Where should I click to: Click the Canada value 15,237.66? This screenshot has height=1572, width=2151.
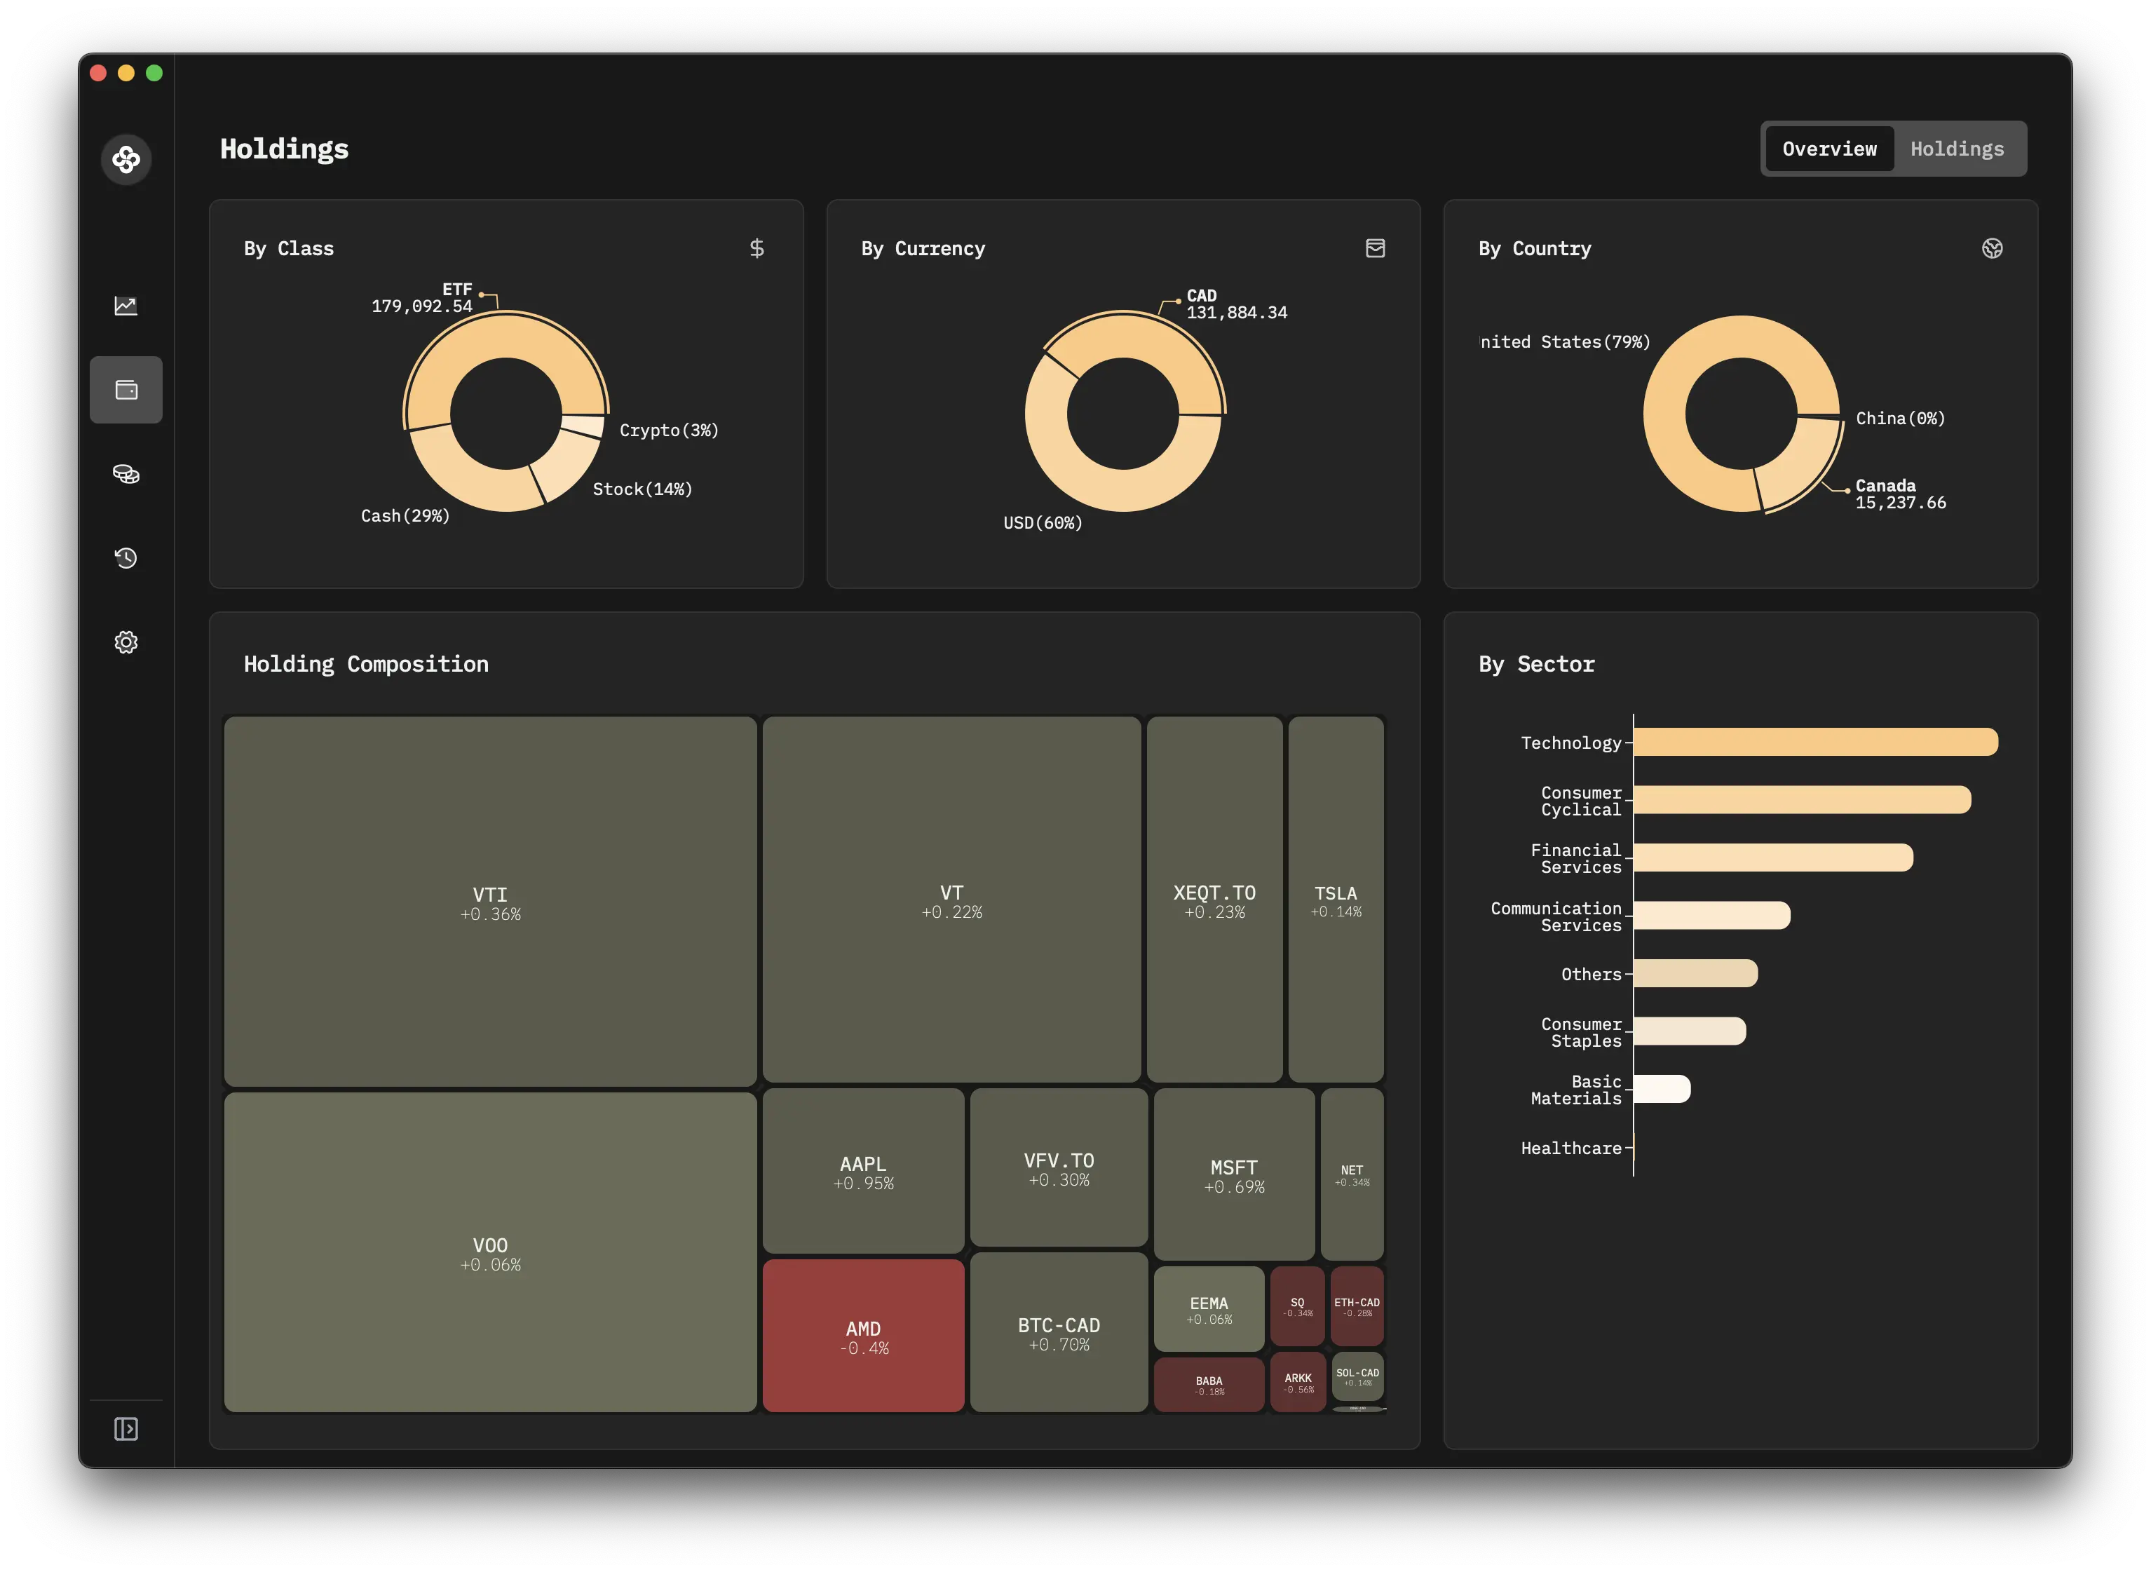[x=1900, y=503]
